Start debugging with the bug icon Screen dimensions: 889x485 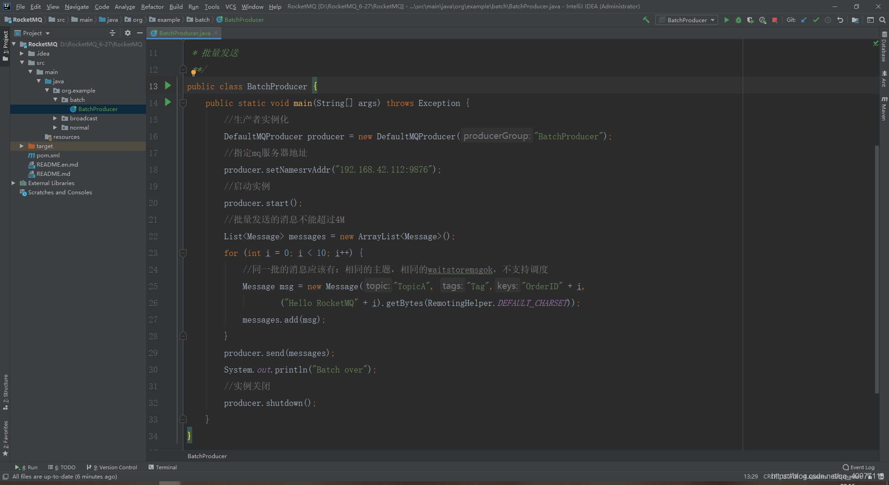(x=739, y=20)
